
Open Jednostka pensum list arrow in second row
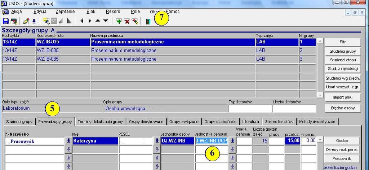click(x=232, y=149)
